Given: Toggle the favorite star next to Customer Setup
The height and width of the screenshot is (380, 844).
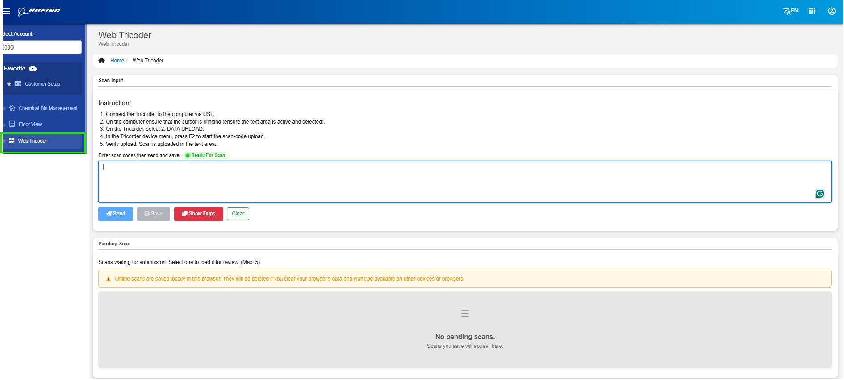Looking at the screenshot, I should [9, 84].
